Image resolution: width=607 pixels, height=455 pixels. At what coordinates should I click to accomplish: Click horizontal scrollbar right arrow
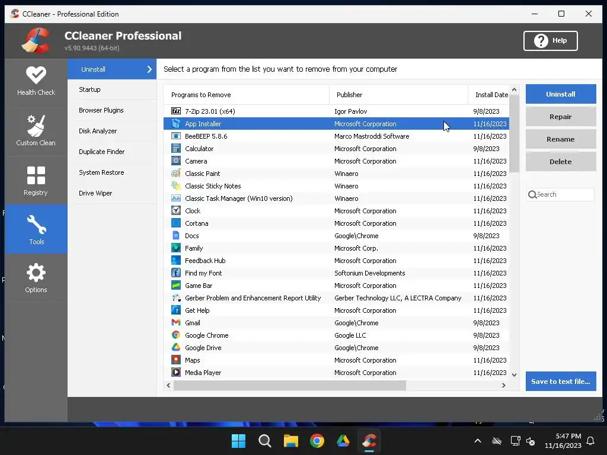pyautogui.click(x=504, y=385)
